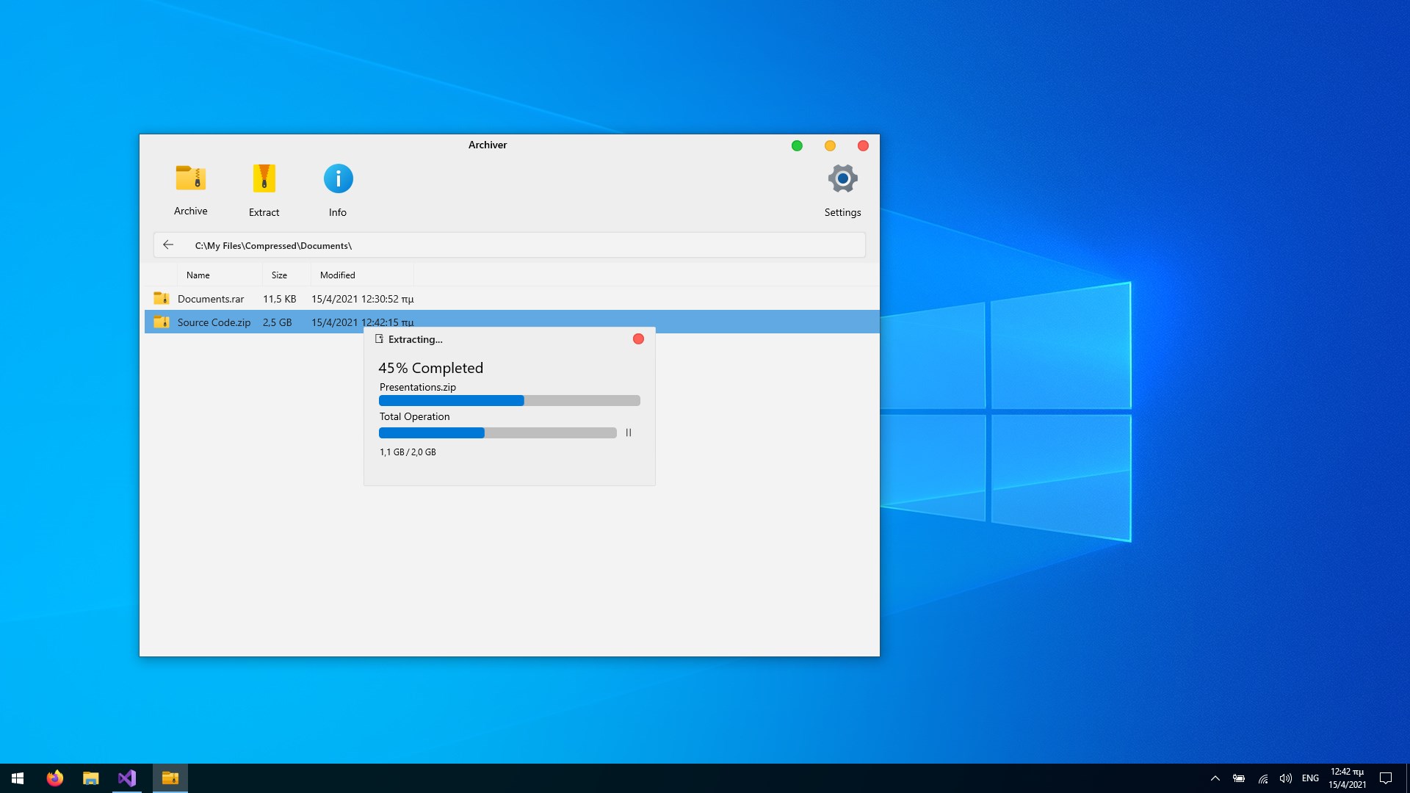This screenshot has height=793, width=1410.
Task: Open Settings gear icon
Action: click(842, 178)
